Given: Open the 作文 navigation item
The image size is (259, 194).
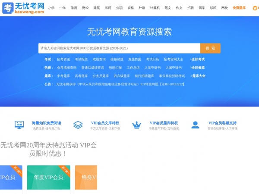Looking at the screenshot, I should point(179,8).
